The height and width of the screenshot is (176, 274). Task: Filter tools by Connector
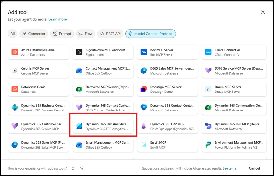34,34
